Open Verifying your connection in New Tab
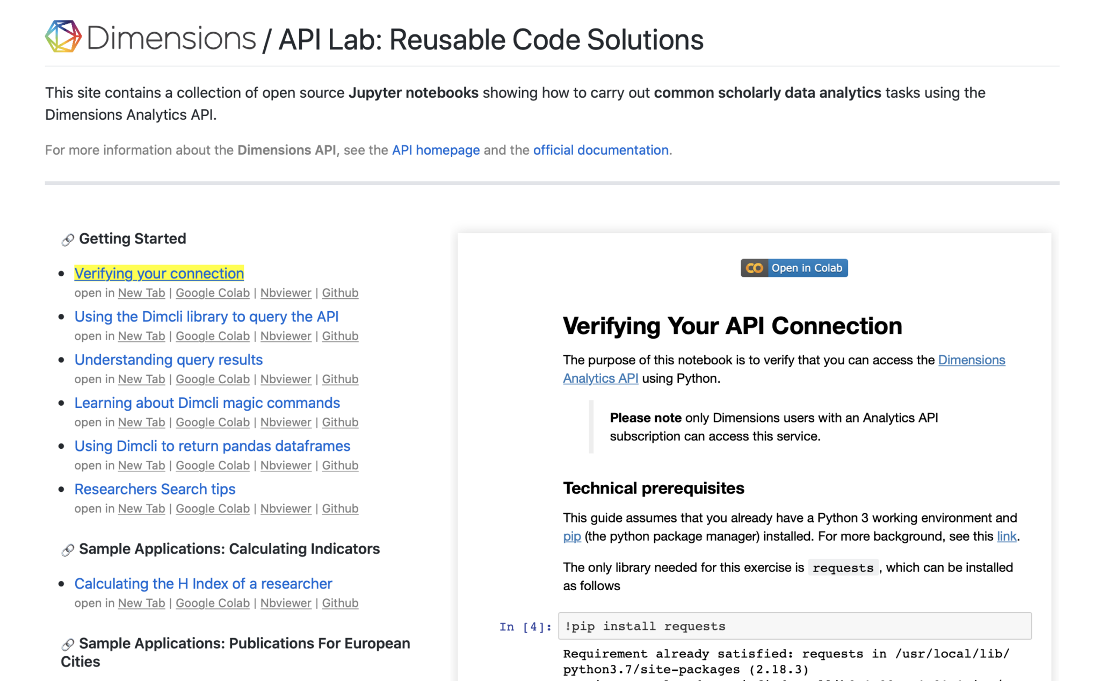The width and height of the screenshot is (1100, 681). click(x=141, y=293)
